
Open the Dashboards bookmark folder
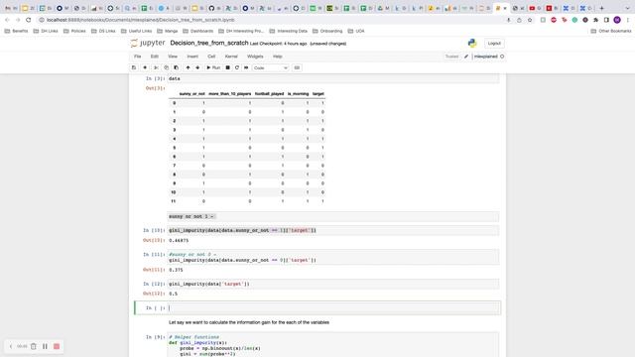pyautogui.click(x=198, y=31)
